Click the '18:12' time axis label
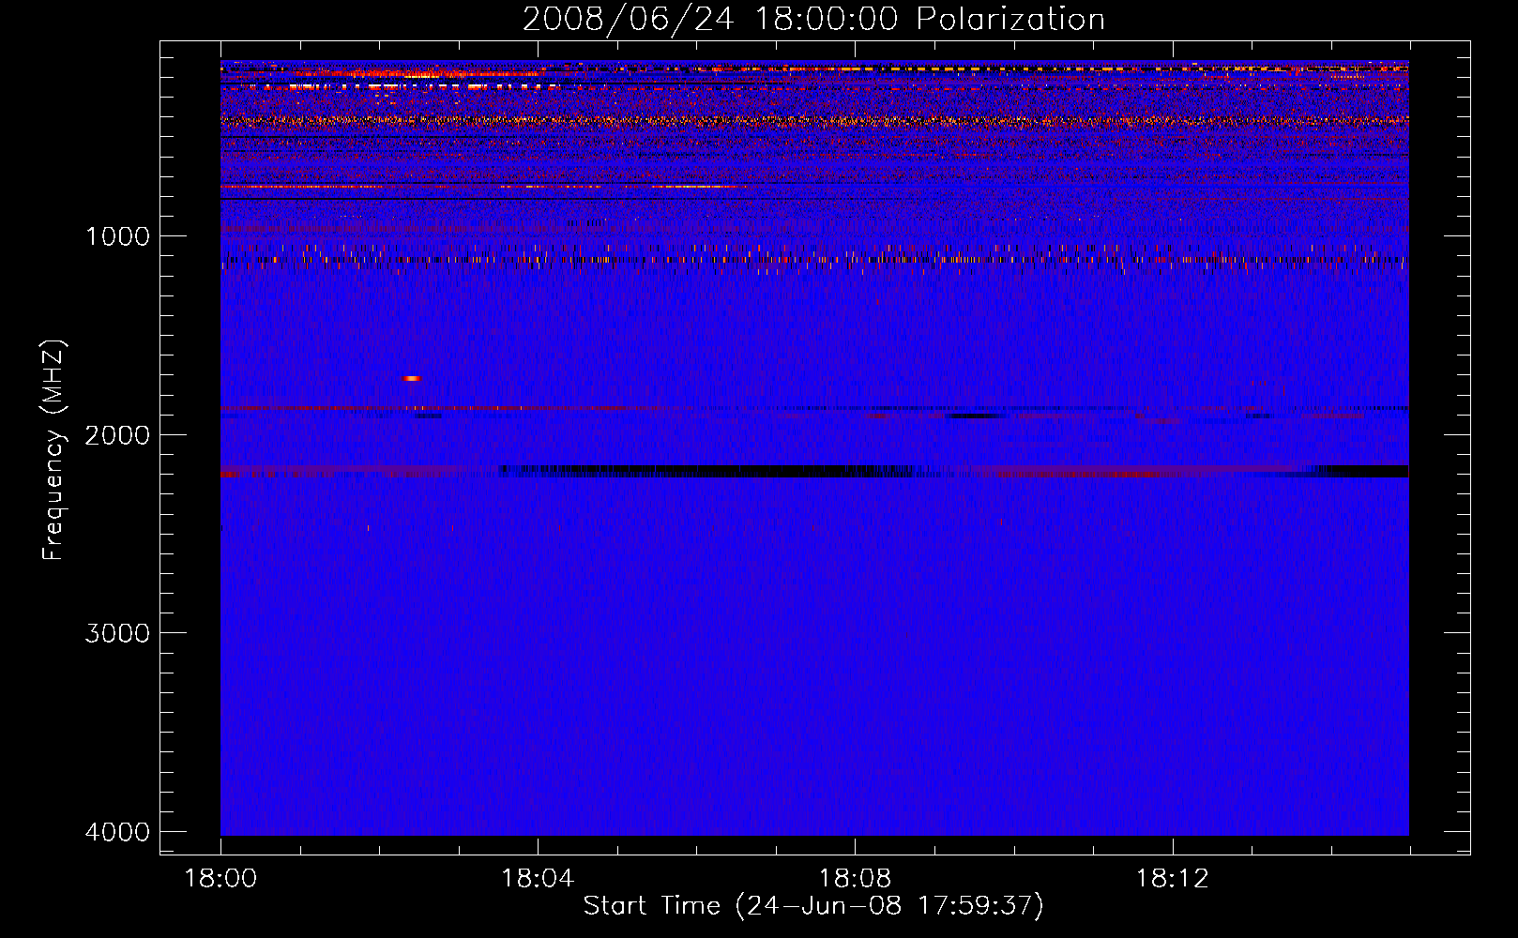The height and width of the screenshot is (938, 1518). point(1172,879)
